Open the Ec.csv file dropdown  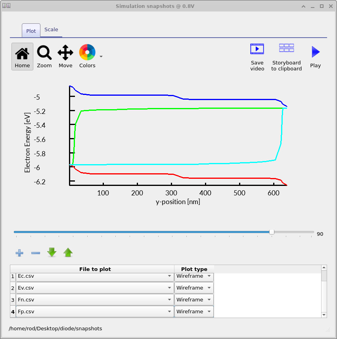tap(169, 276)
